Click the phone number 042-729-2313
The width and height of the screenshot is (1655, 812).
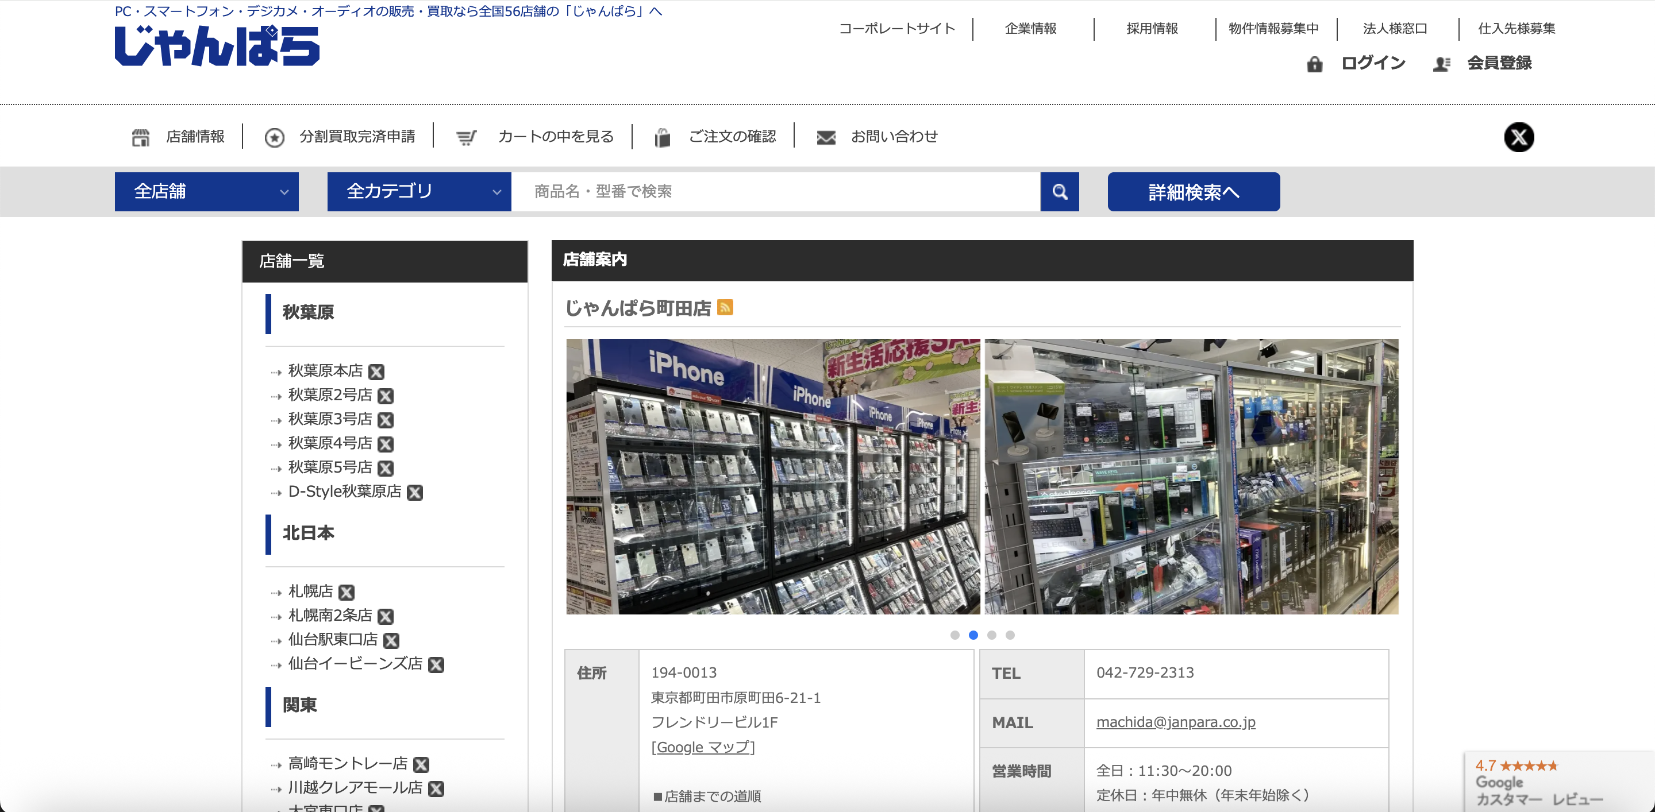pyautogui.click(x=1145, y=672)
